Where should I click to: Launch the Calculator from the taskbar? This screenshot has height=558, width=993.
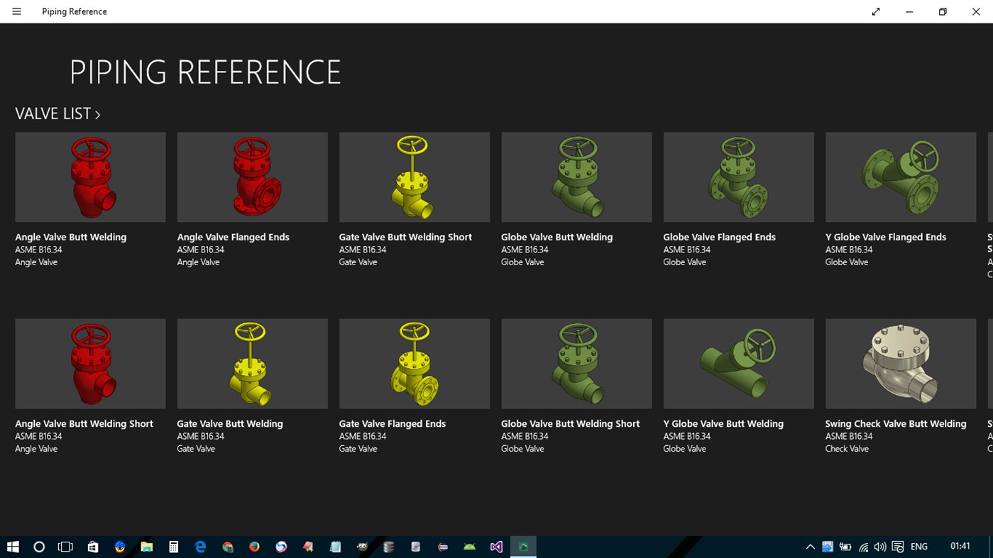[x=173, y=546]
